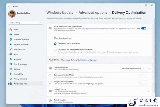This screenshot has width=160, height=107.
Task: Select Devices on my local network
Action: point(55,44)
